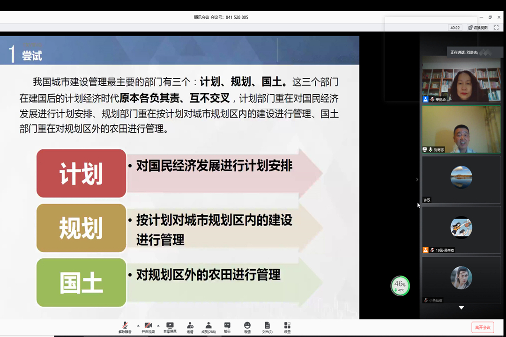Open the 文档(2) documents icon
This screenshot has width=506, height=337.
[x=267, y=327]
